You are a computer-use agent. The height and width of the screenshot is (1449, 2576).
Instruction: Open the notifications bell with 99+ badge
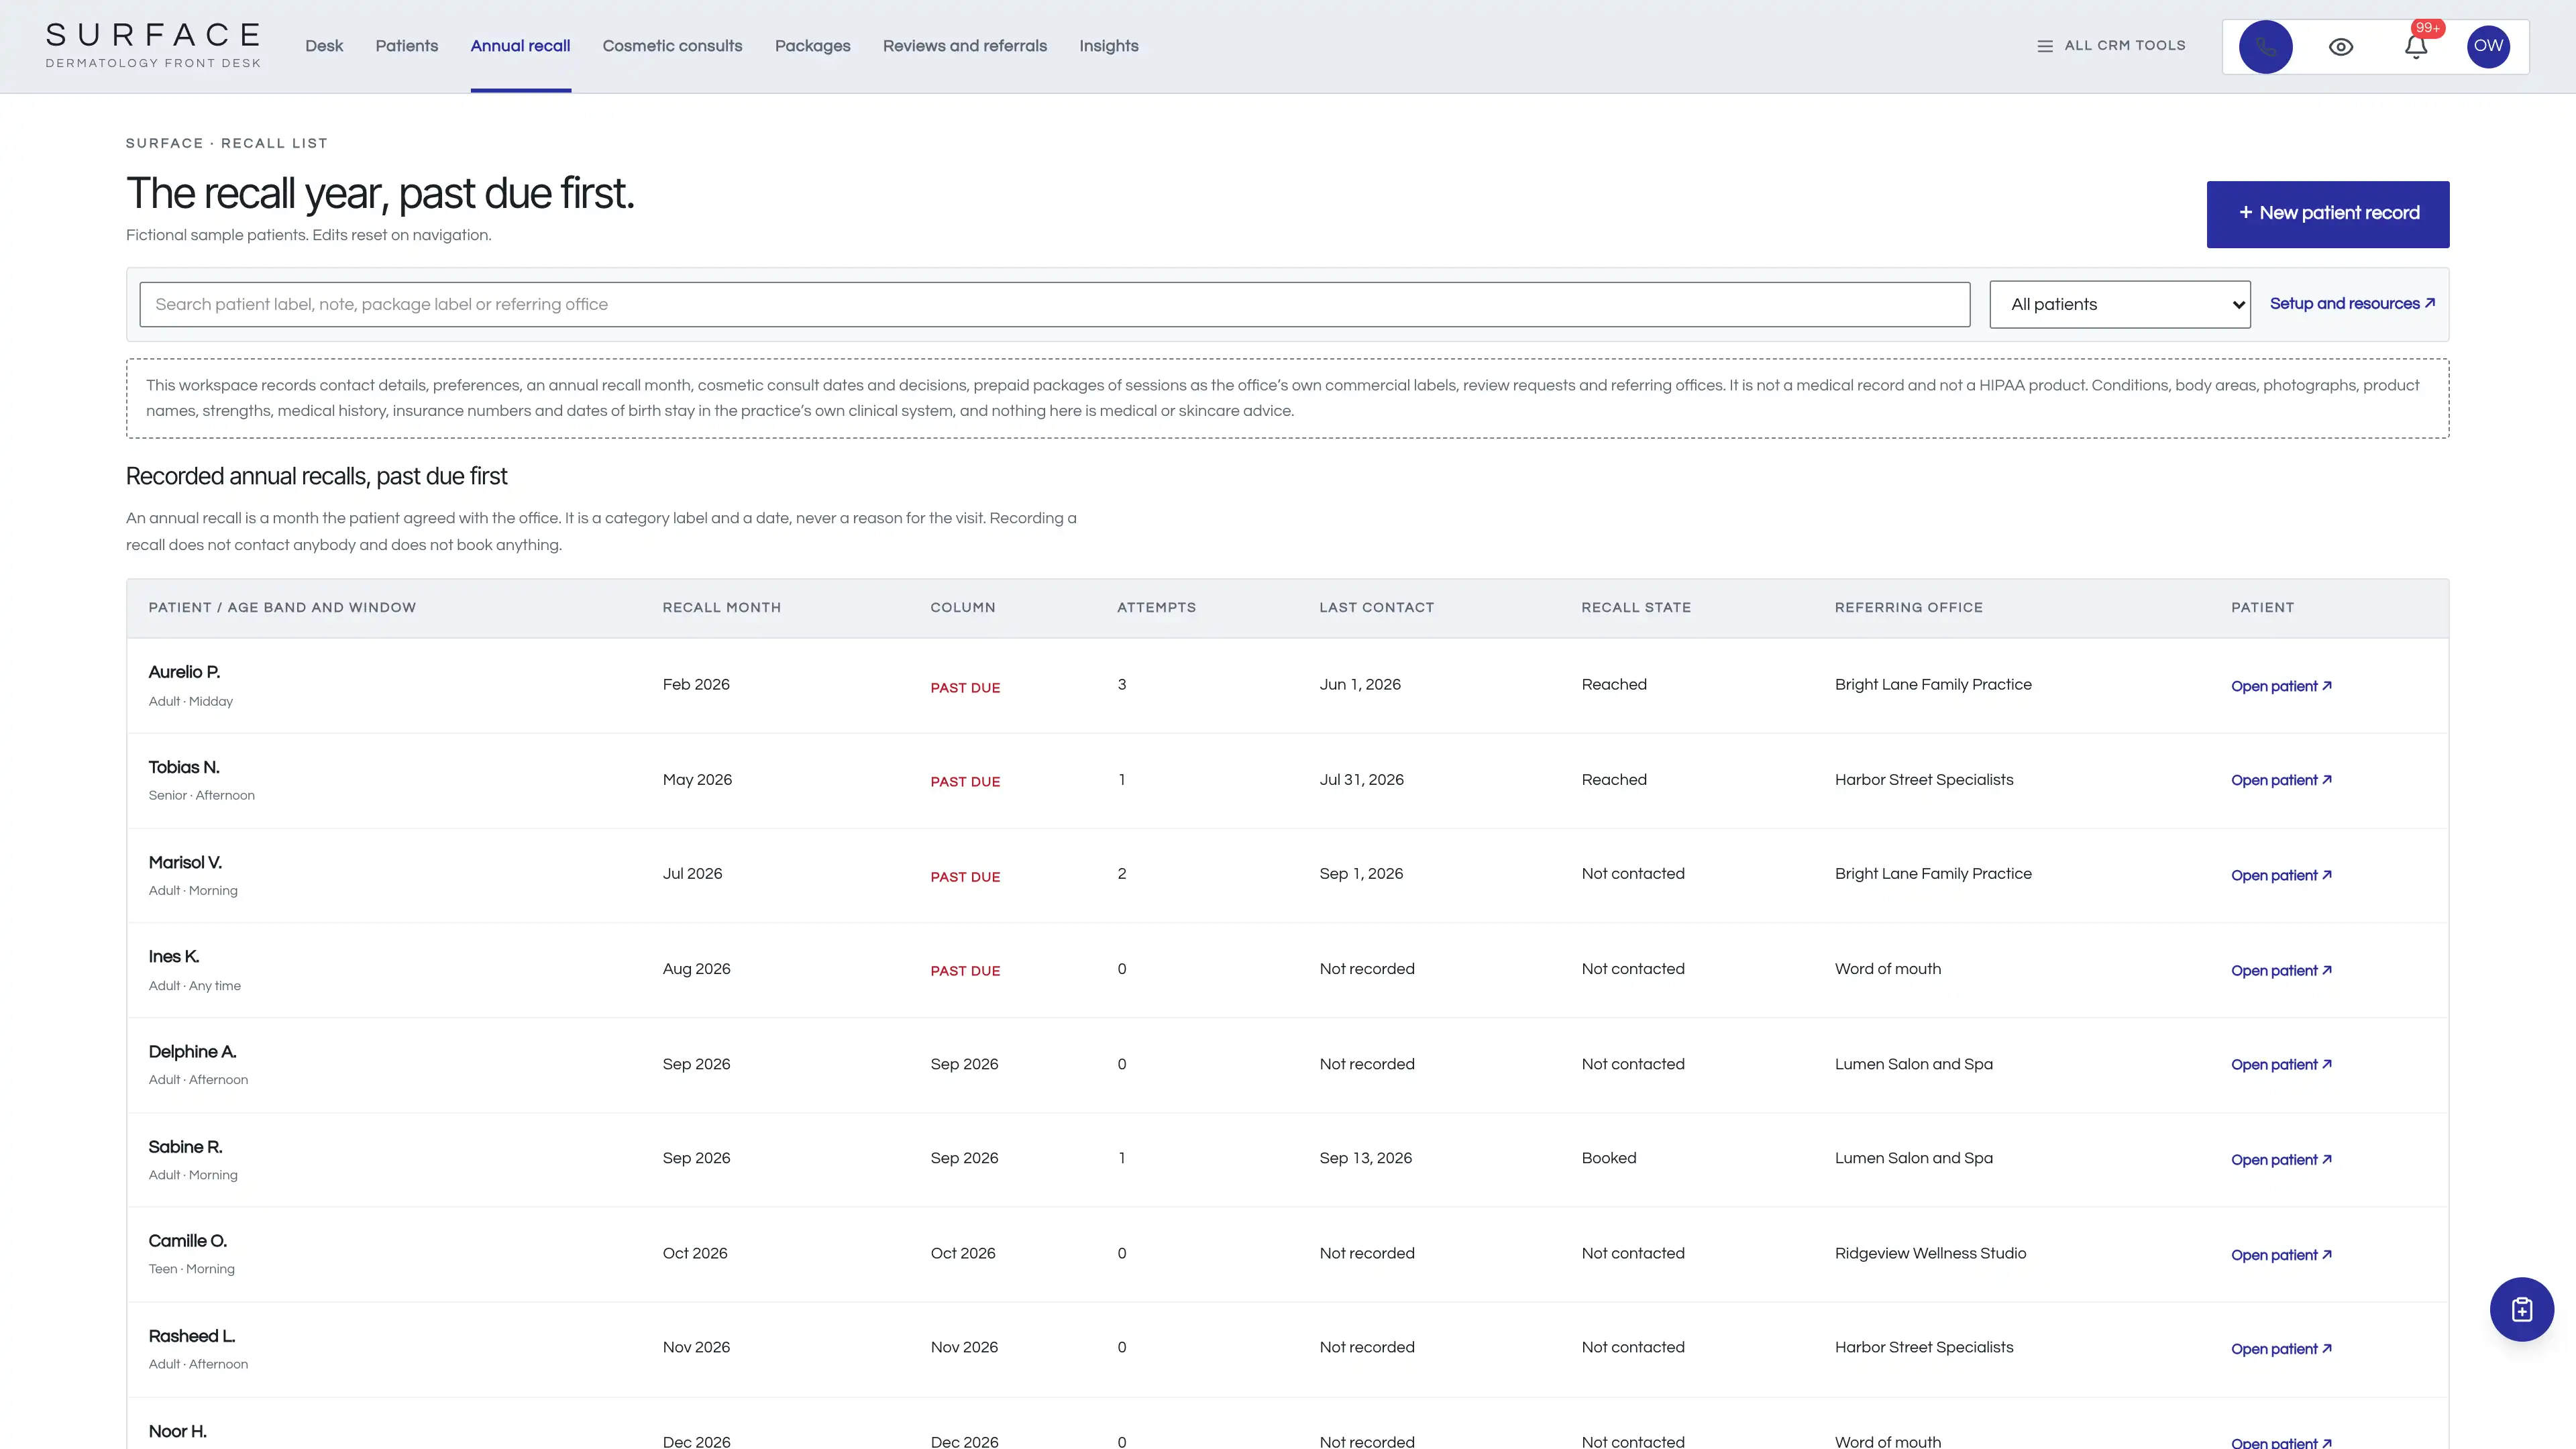click(x=2416, y=46)
